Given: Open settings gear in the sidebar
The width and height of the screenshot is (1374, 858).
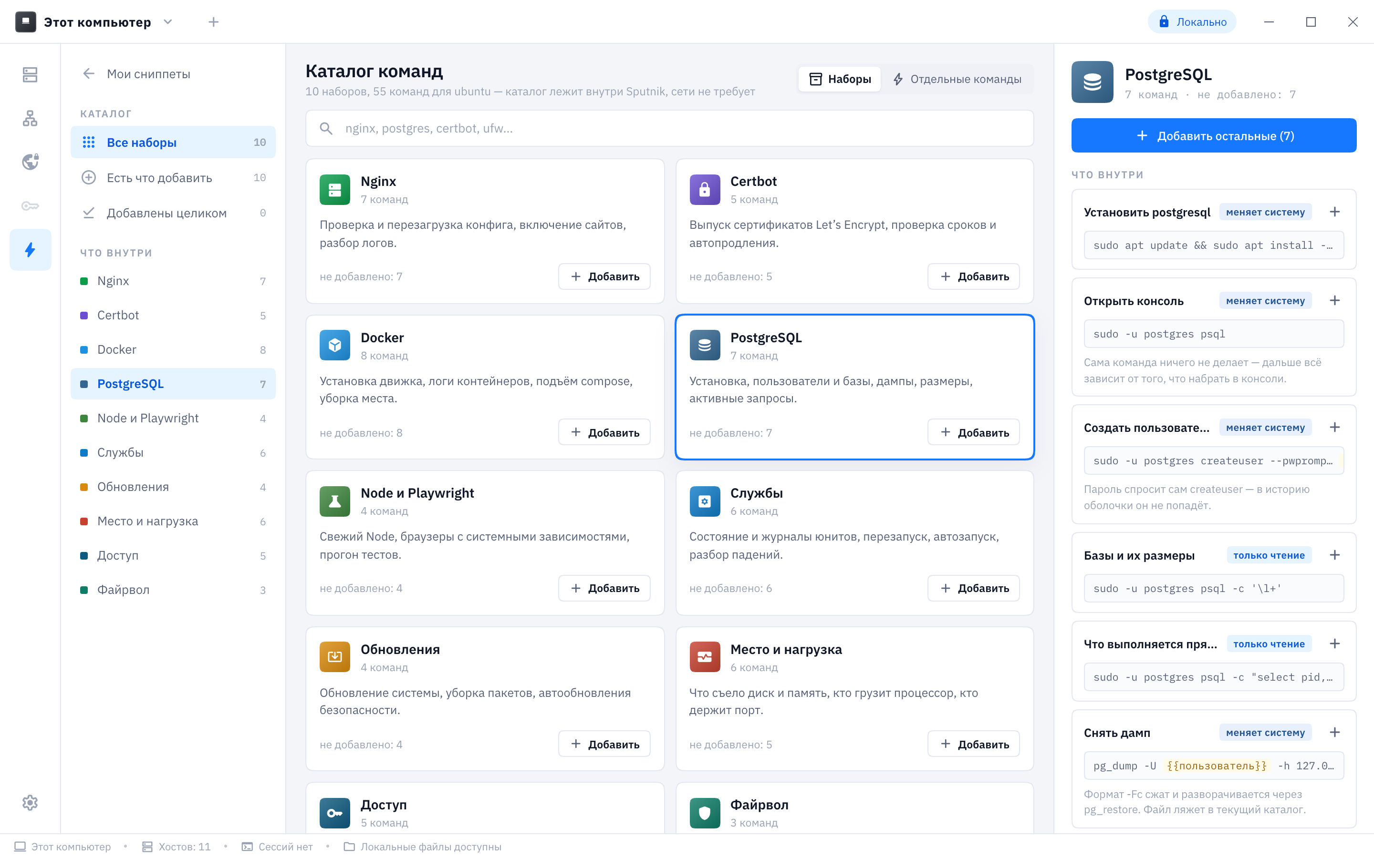Looking at the screenshot, I should [30, 802].
